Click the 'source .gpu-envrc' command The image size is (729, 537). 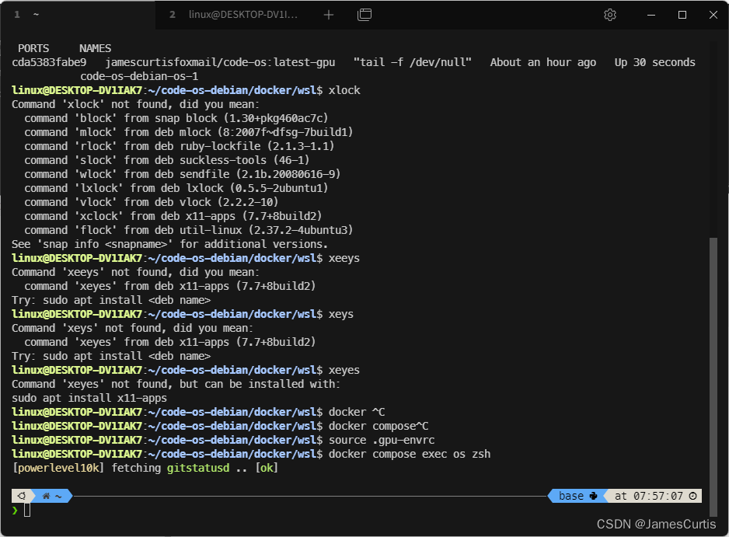(x=382, y=440)
